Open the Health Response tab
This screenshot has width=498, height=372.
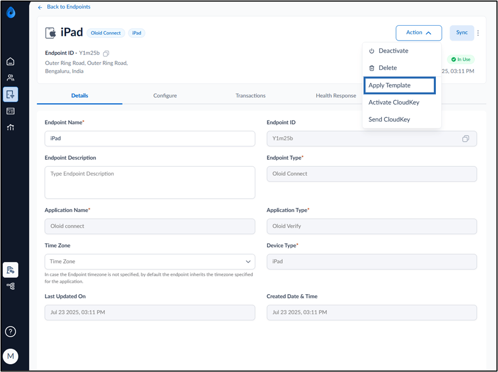[x=336, y=96]
